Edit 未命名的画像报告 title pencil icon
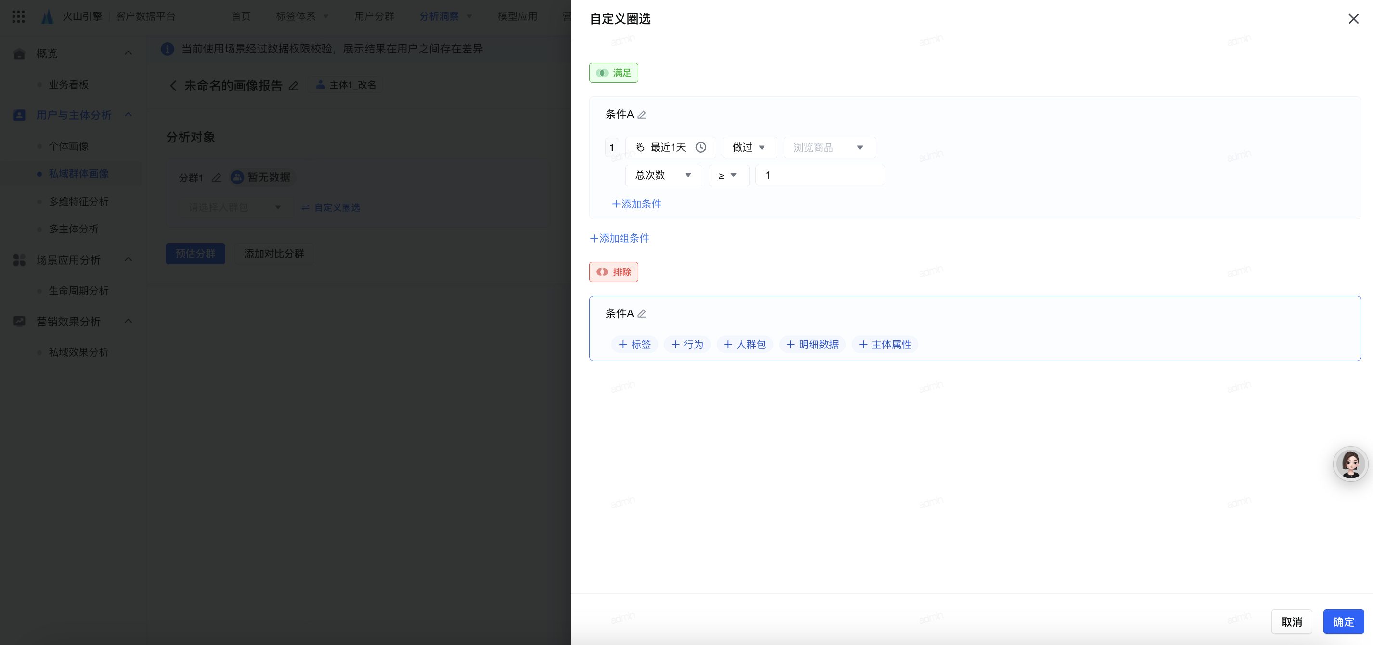 pyautogui.click(x=293, y=86)
